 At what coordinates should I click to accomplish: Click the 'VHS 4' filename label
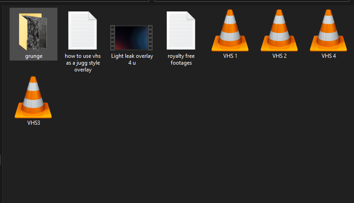tap(329, 56)
